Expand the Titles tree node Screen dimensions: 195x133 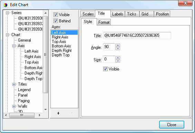[x=14, y=84]
